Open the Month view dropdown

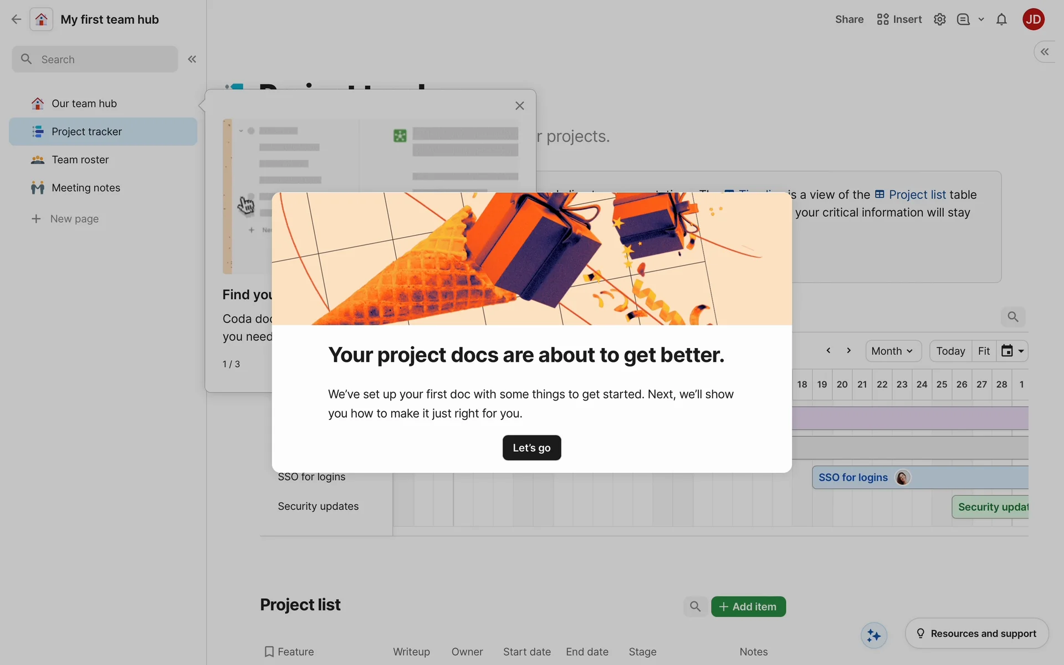(x=892, y=351)
